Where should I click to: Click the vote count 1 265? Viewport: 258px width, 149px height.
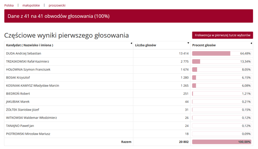[x=185, y=86]
